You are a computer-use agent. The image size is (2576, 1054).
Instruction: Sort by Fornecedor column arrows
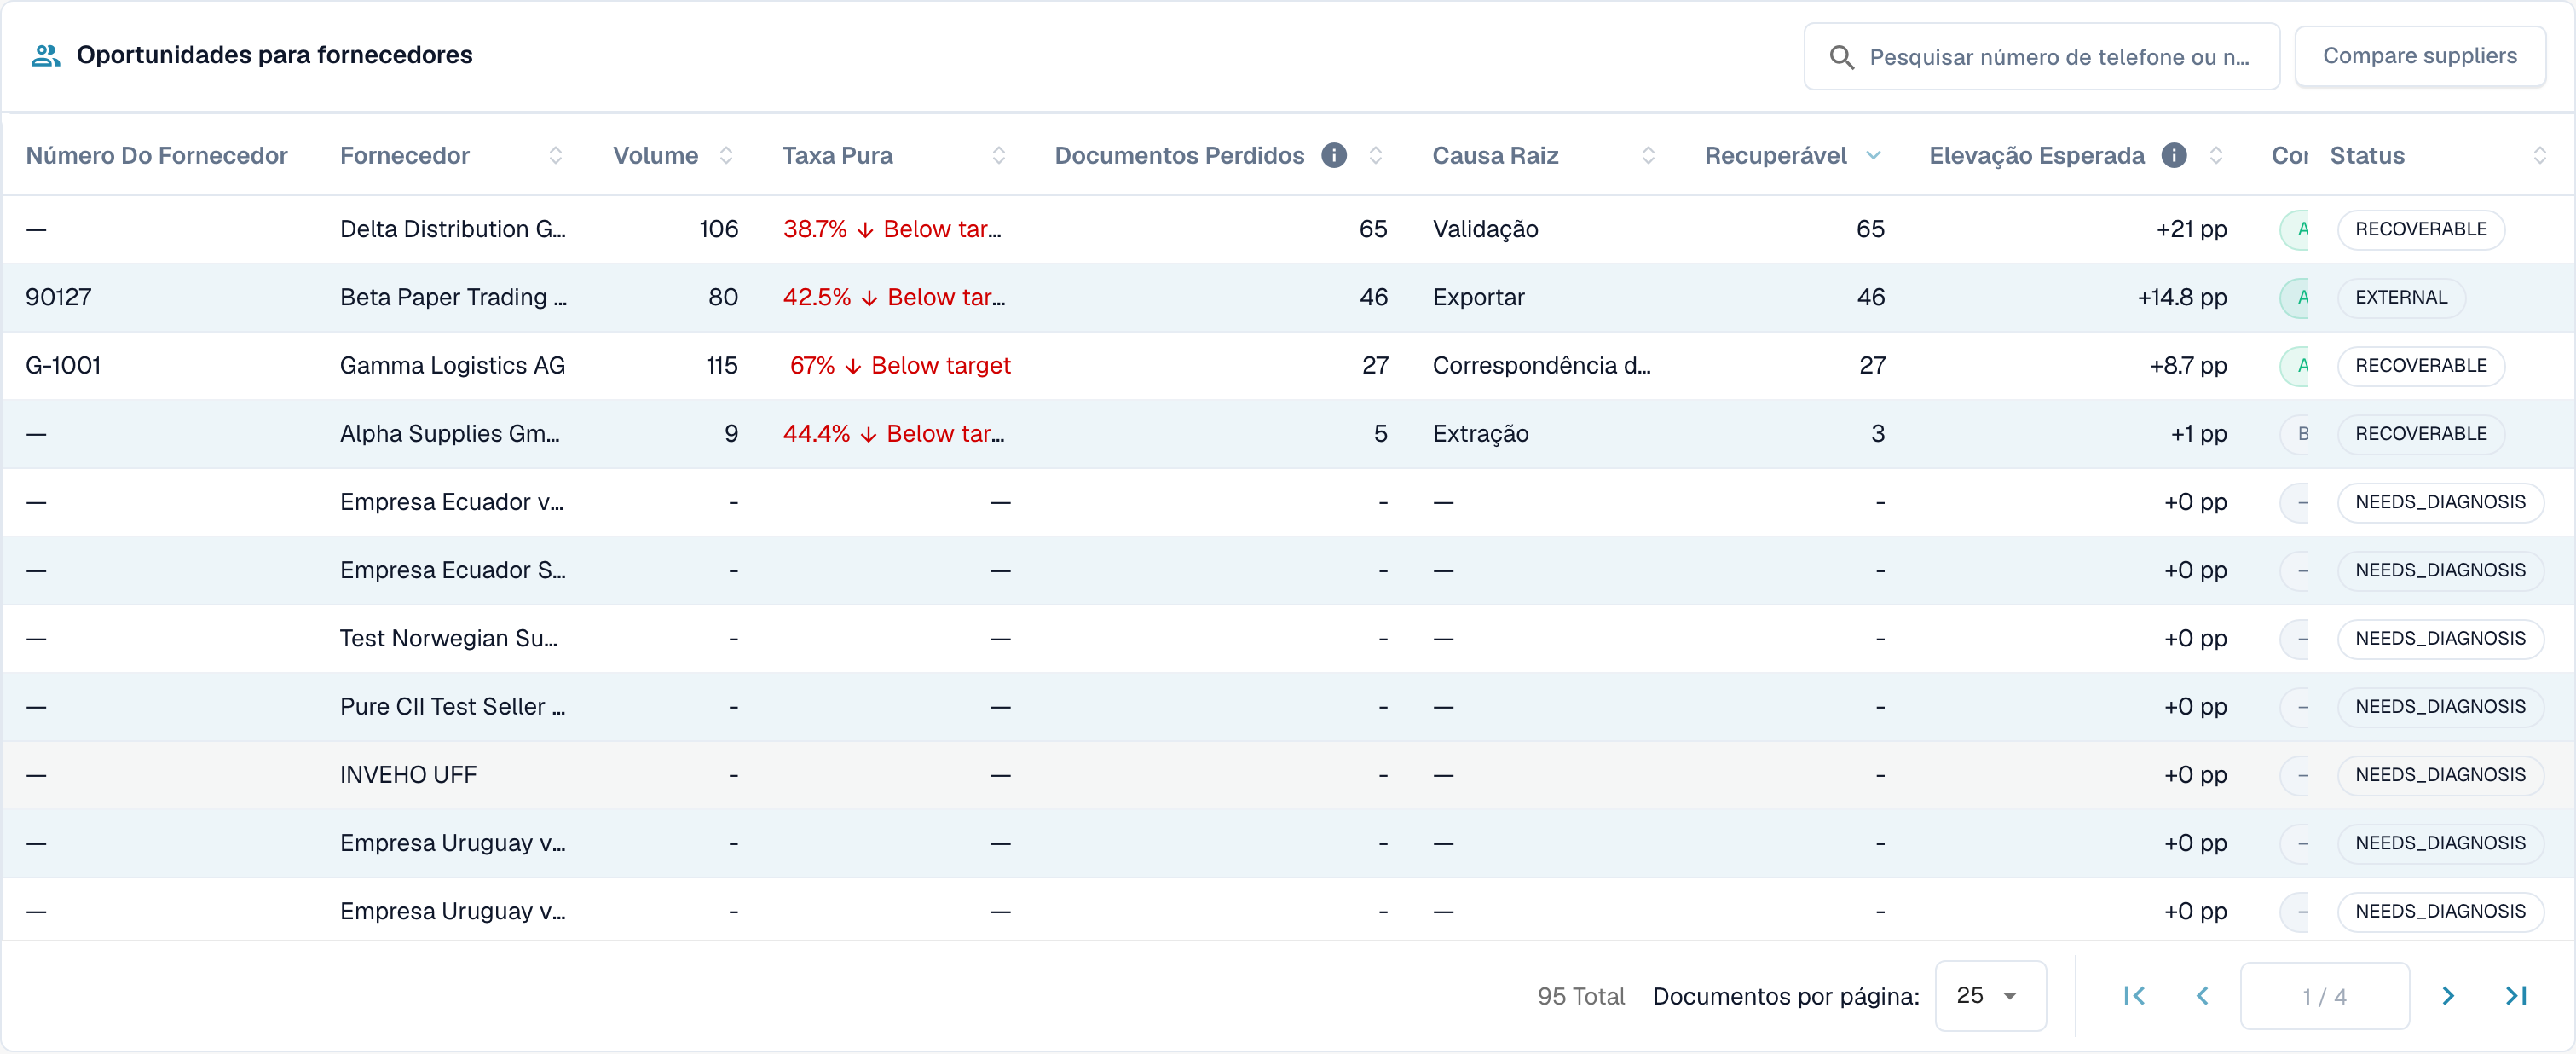(x=556, y=155)
